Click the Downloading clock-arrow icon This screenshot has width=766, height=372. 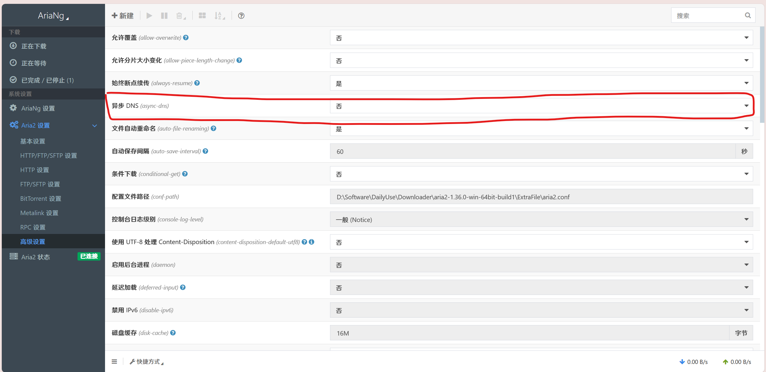coord(13,46)
